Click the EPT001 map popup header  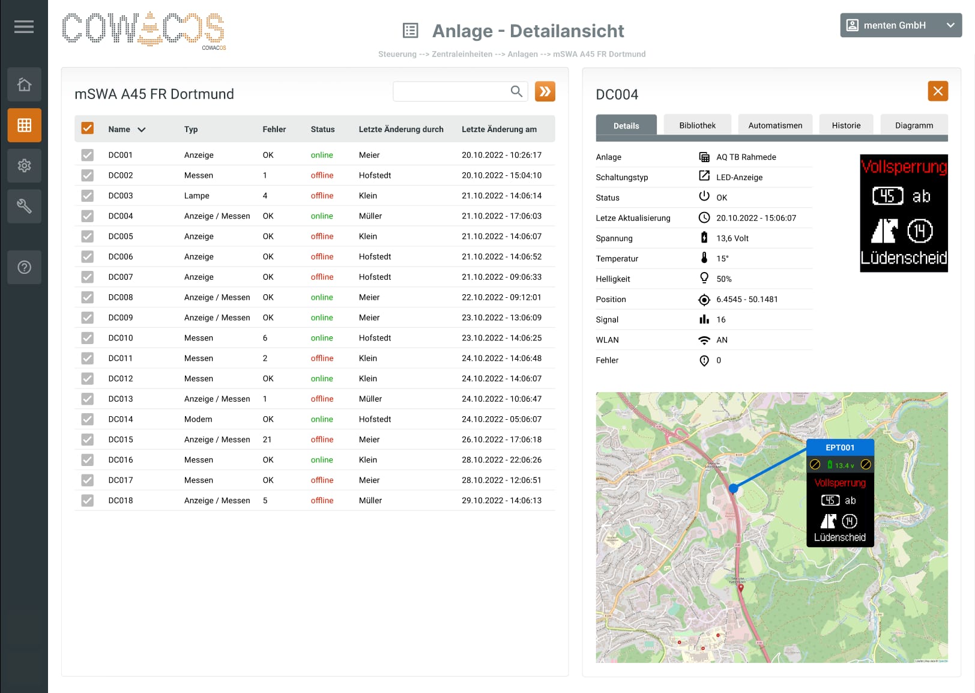pos(840,447)
